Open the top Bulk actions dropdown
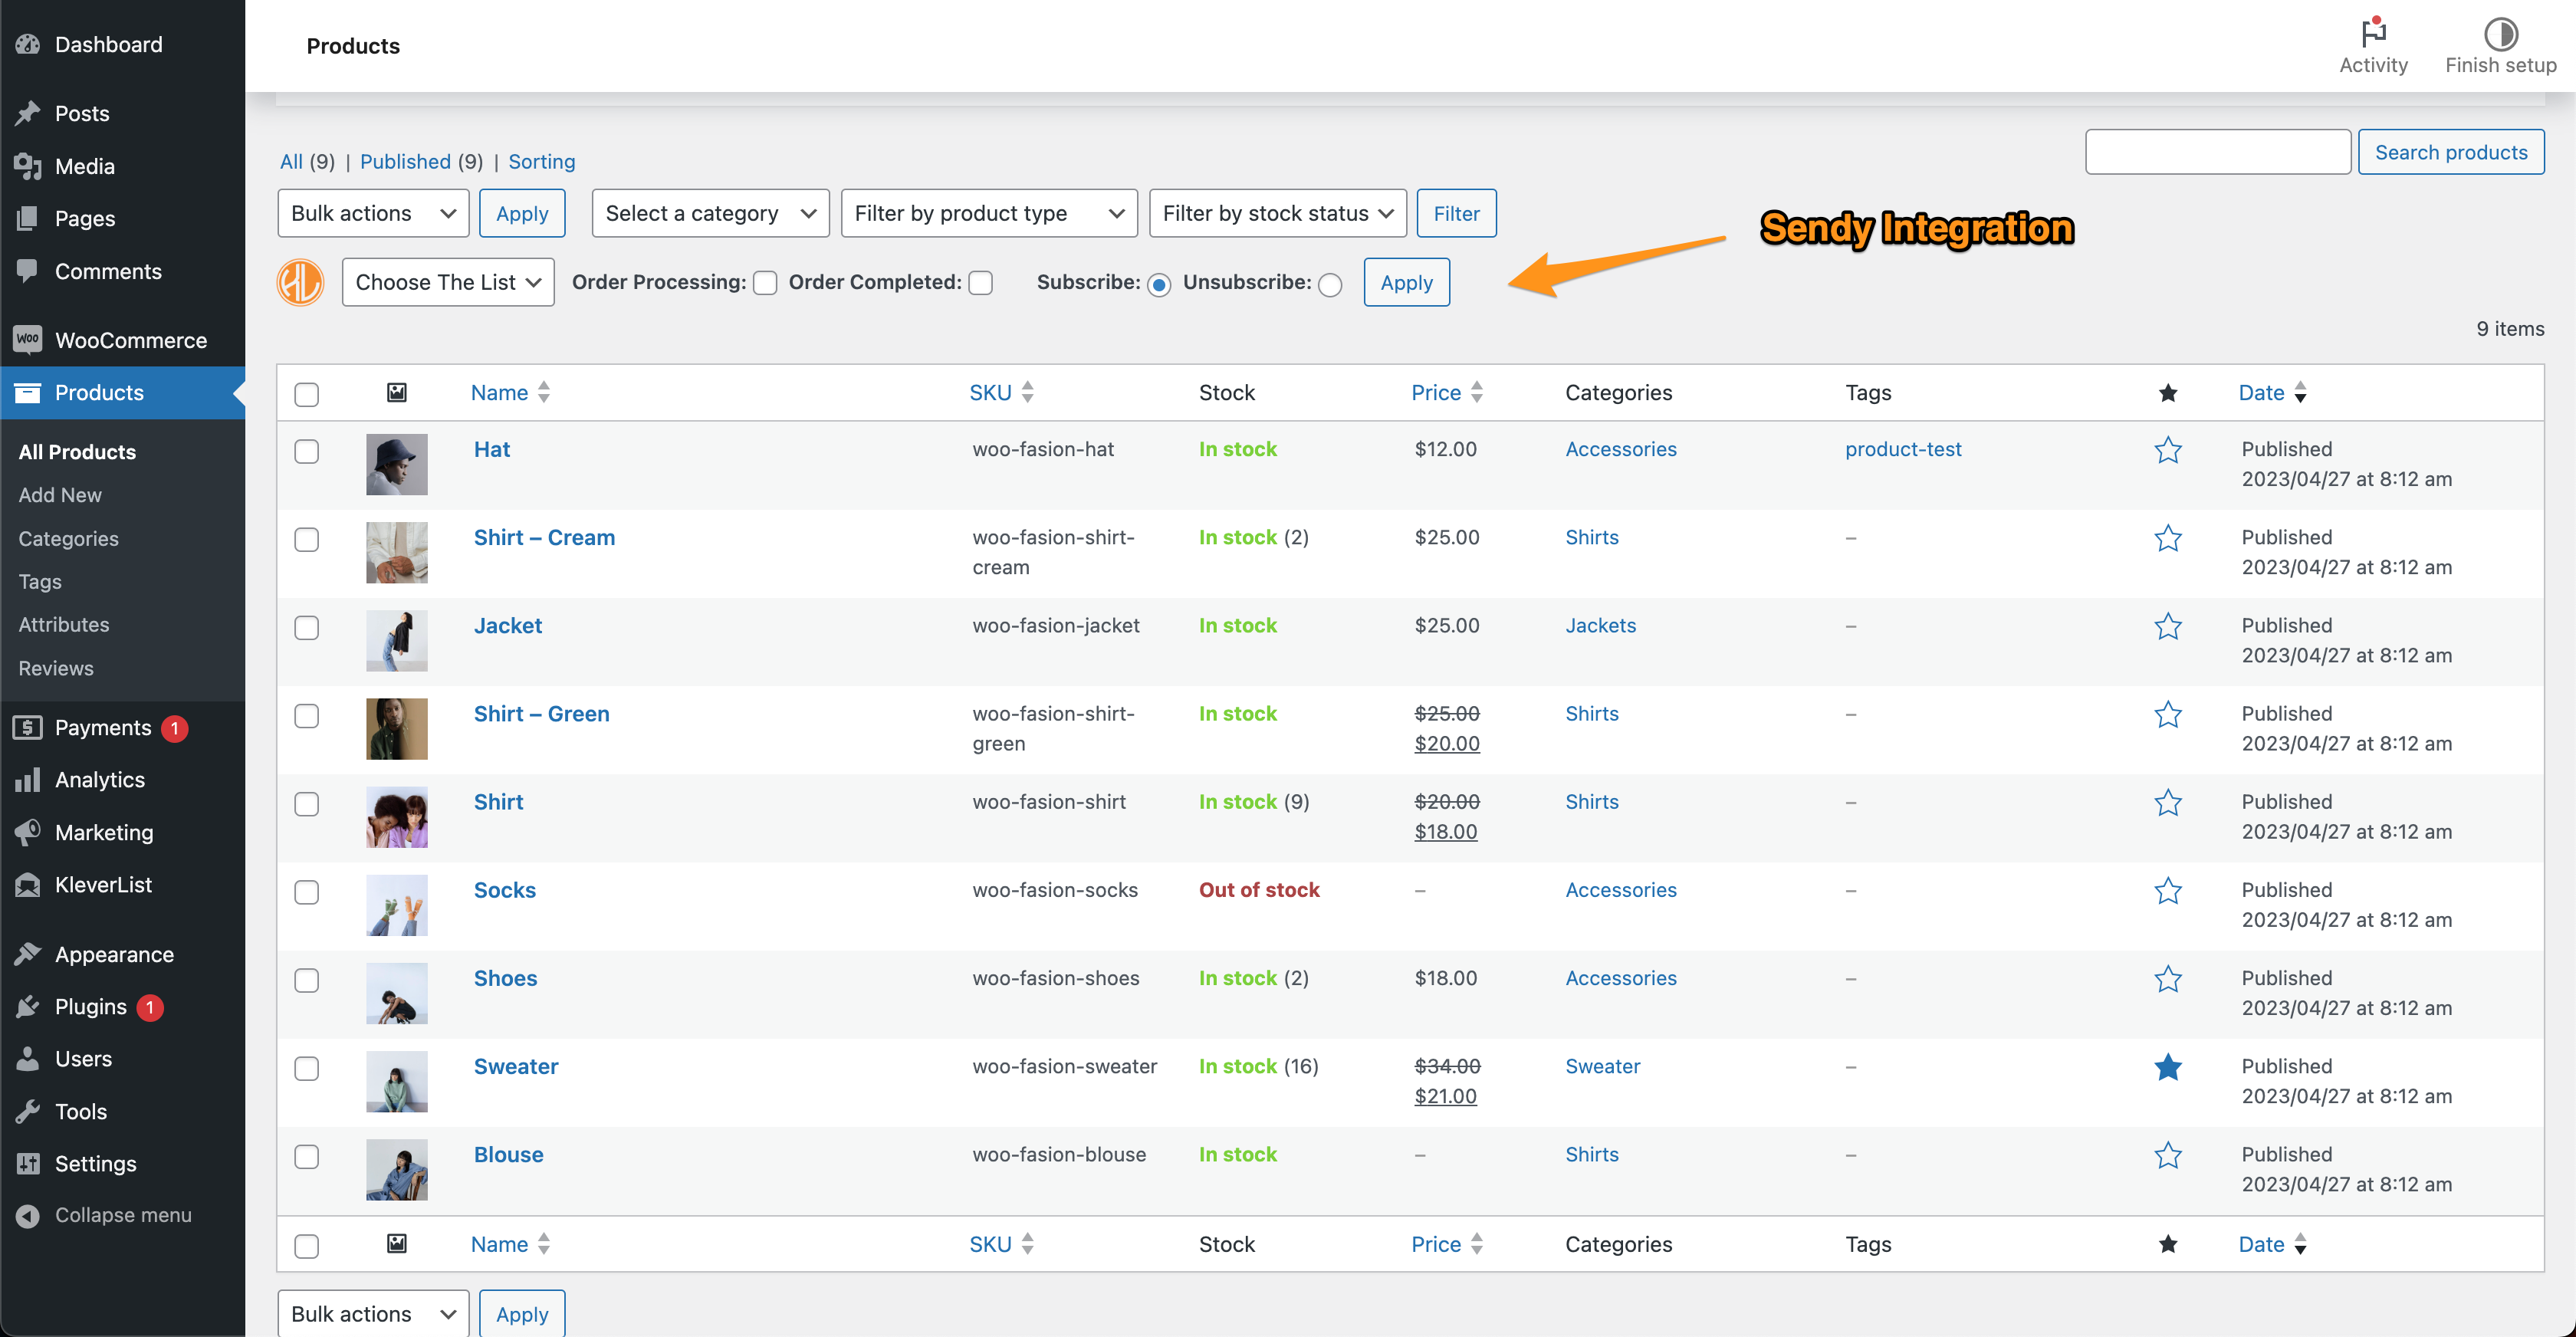 373,213
